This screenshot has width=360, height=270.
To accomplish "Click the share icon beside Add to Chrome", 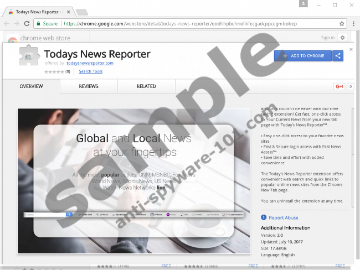I will [x=338, y=55].
